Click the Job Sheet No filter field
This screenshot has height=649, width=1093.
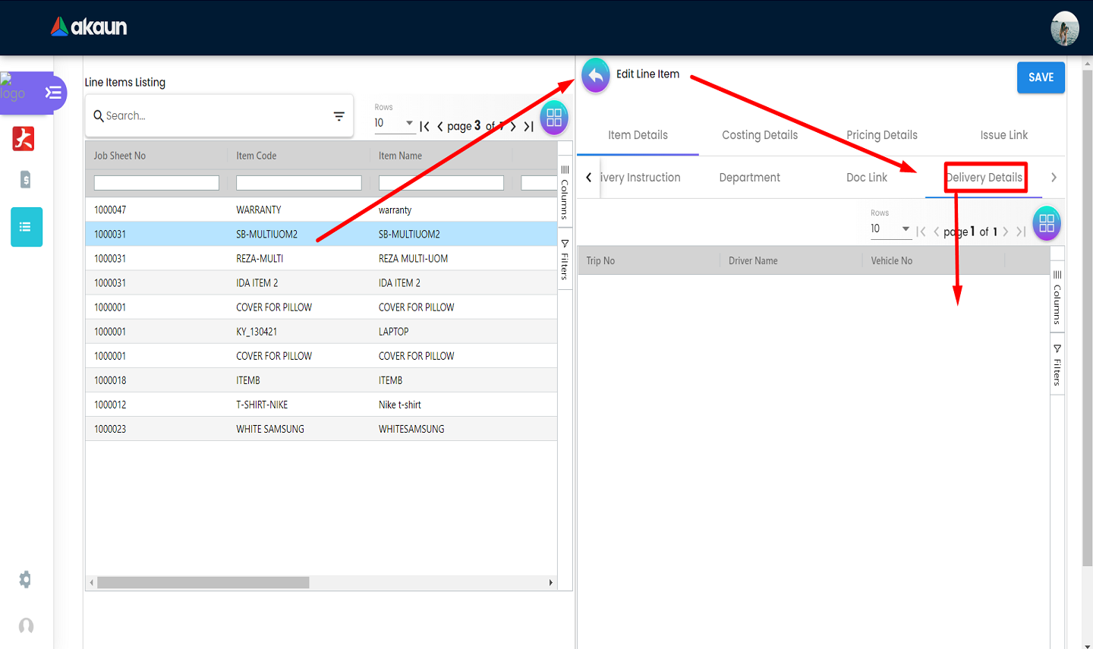156,183
